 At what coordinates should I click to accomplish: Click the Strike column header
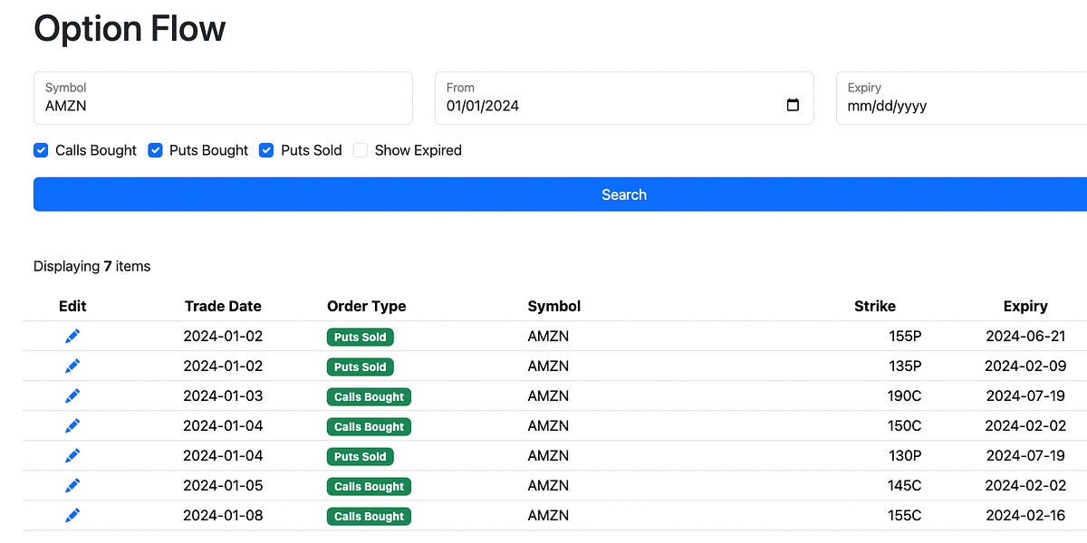875,306
